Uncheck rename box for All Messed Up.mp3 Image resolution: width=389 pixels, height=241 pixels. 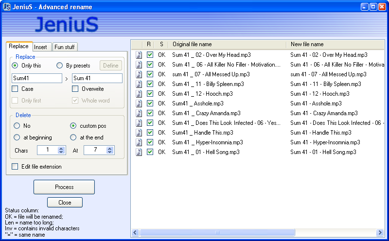click(150, 74)
